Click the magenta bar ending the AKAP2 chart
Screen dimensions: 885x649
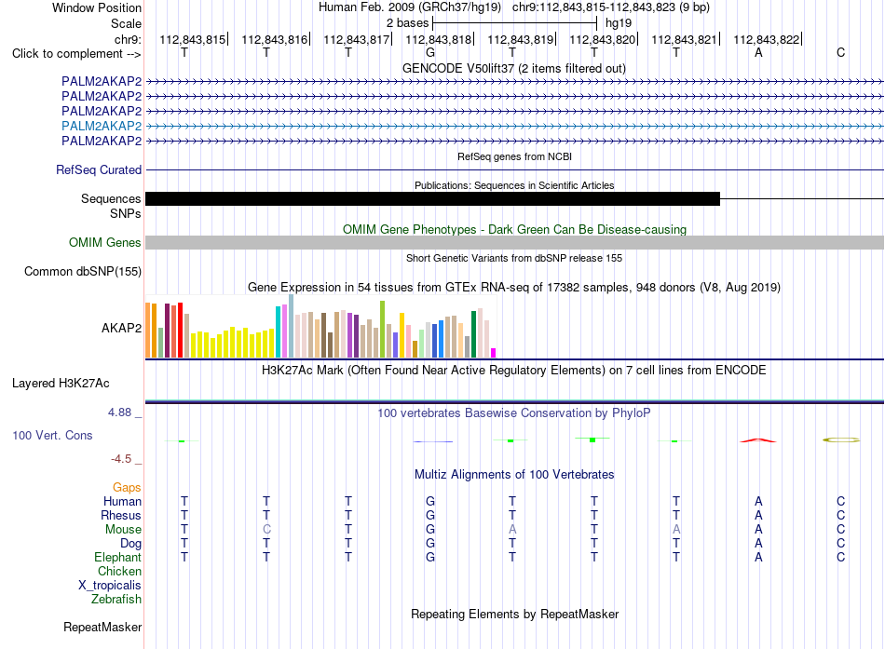[494, 353]
